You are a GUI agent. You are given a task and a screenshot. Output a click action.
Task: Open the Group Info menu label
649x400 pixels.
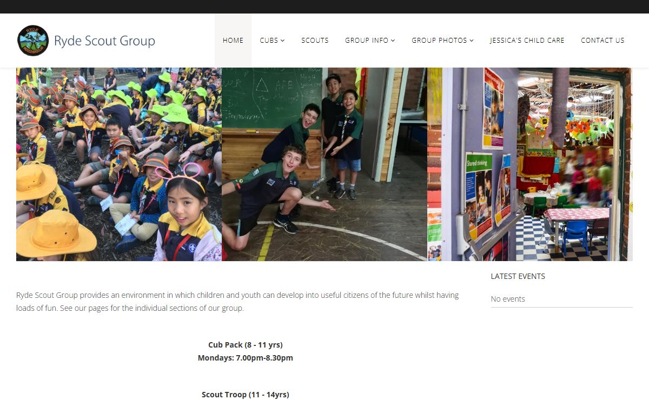pyautogui.click(x=367, y=41)
